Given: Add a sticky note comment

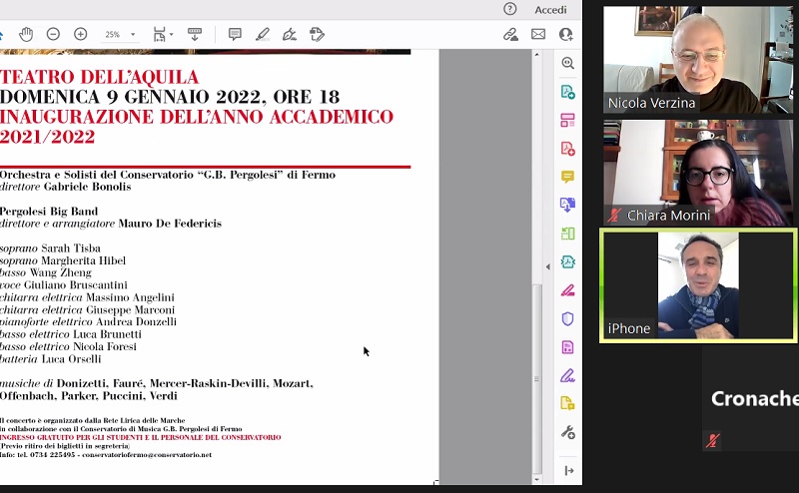Looking at the screenshot, I should click(x=235, y=35).
